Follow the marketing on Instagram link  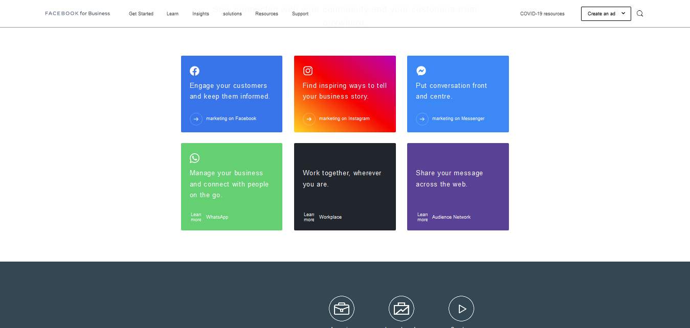click(x=344, y=119)
